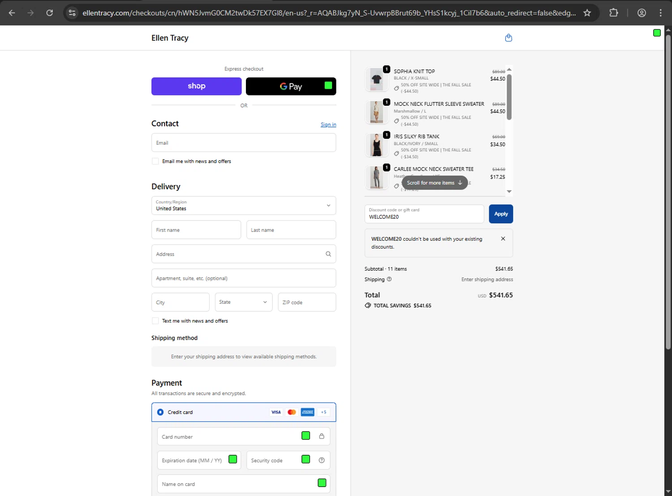Click the discount tag icon under Iris Silky Rib Tank
Image resolution: width=672 pixels, height=496 pixels.
click(396, 154)
